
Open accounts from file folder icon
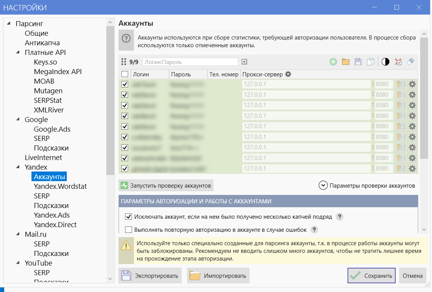coord(346,62)
